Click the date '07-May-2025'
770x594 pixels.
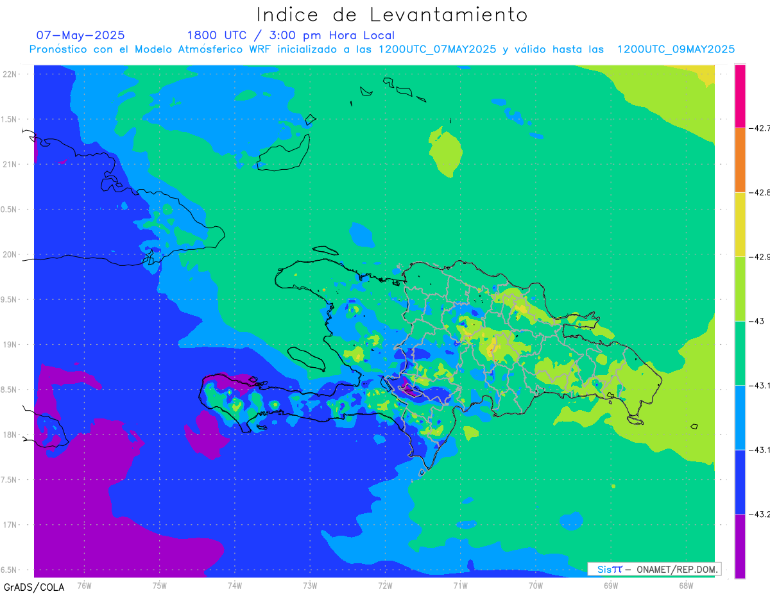pos(80,35)
